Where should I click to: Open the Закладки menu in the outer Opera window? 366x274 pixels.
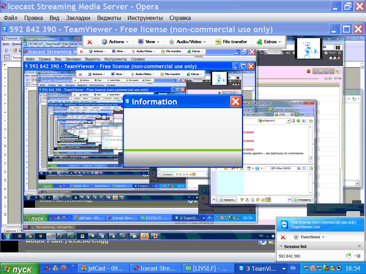(x=78, y=18)
